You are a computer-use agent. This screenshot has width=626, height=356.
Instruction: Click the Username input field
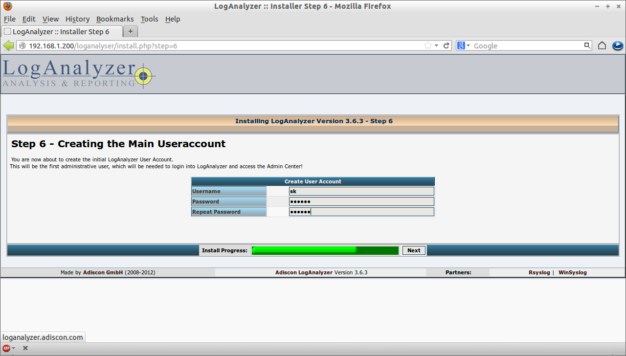pos(361,191)
